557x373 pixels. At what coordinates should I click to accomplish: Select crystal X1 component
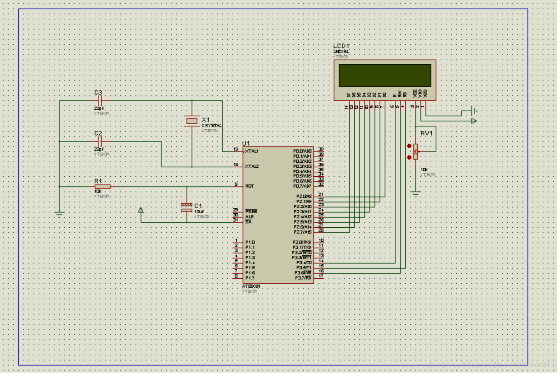[192, 121]
